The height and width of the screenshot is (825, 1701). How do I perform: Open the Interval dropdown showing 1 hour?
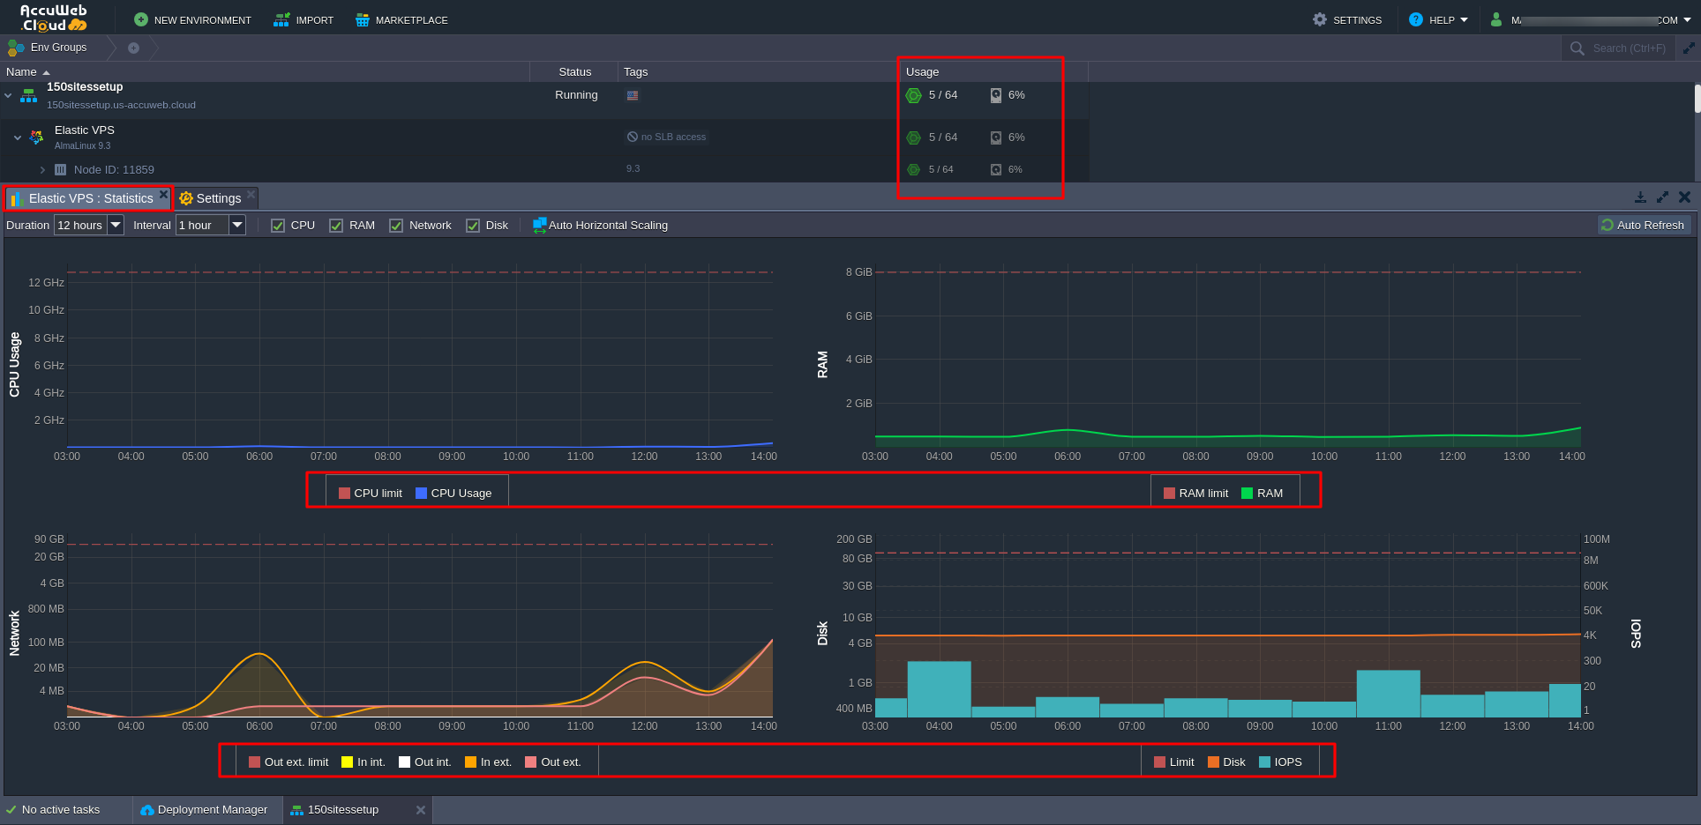[236, 225]
